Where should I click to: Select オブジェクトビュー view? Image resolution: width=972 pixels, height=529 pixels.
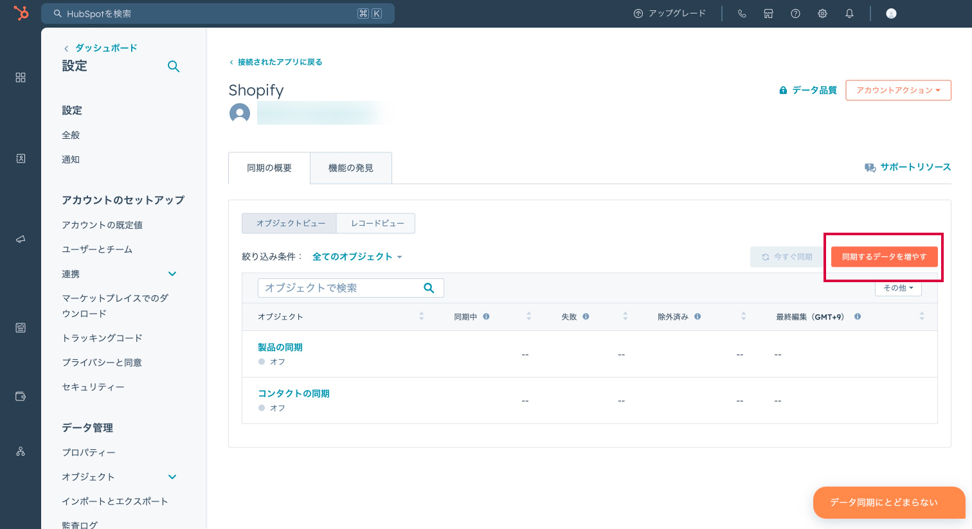click(289, 223)
